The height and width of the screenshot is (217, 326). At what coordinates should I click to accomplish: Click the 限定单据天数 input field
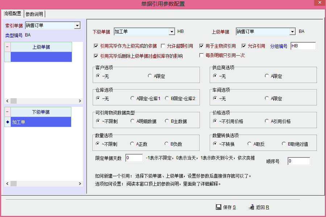click(134, 158)
